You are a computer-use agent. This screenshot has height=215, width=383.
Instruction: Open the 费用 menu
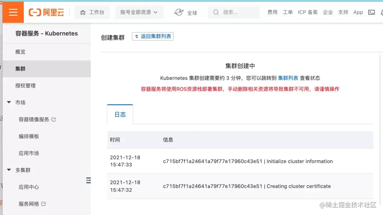tap(272, 12)
